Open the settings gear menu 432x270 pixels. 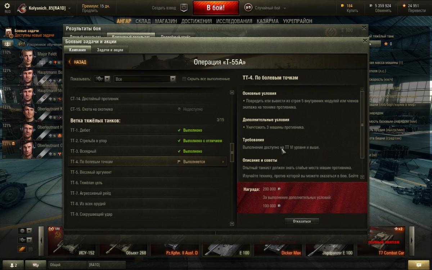7,7
